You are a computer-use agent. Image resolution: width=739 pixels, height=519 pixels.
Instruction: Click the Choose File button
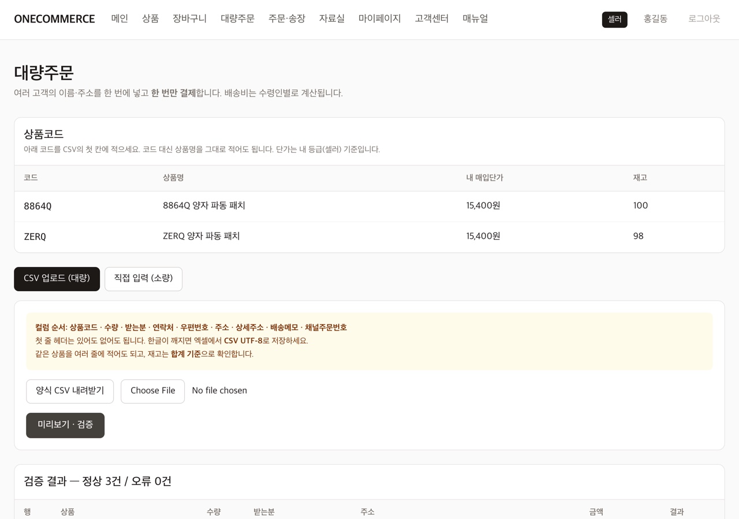click(x=152, y=391)
